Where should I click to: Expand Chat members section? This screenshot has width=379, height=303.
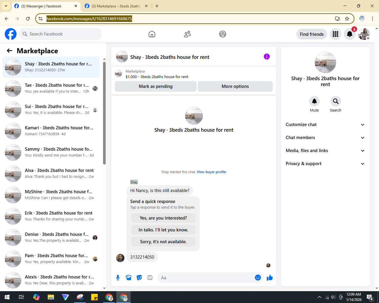[x=325, y=138]
